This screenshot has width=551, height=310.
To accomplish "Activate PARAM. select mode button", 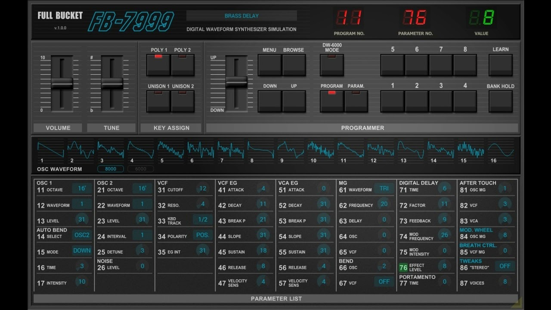I will pyautogui.click(x=356, y=101).
